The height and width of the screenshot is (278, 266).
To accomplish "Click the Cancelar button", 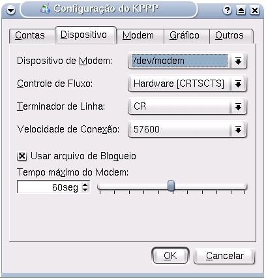I will click(224, 256).
